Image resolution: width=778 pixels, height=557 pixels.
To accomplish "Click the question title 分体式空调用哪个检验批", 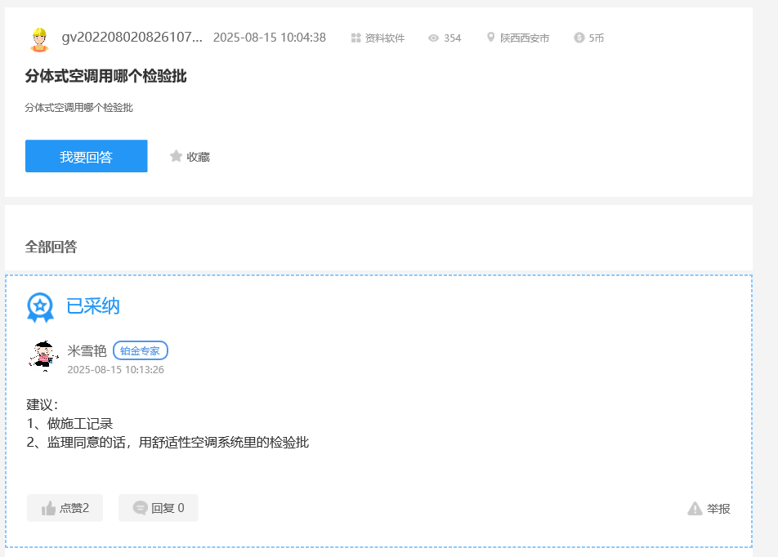I will pos(105,76).
